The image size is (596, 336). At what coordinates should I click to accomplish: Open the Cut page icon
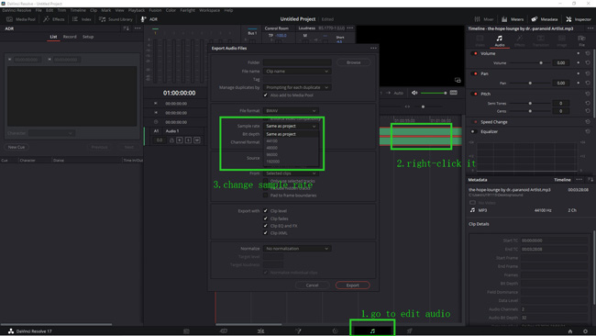[x=224, y=331]
